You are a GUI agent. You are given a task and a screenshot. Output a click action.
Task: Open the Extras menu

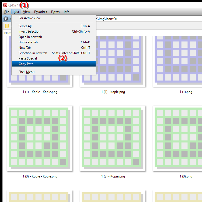pos(55,12)
